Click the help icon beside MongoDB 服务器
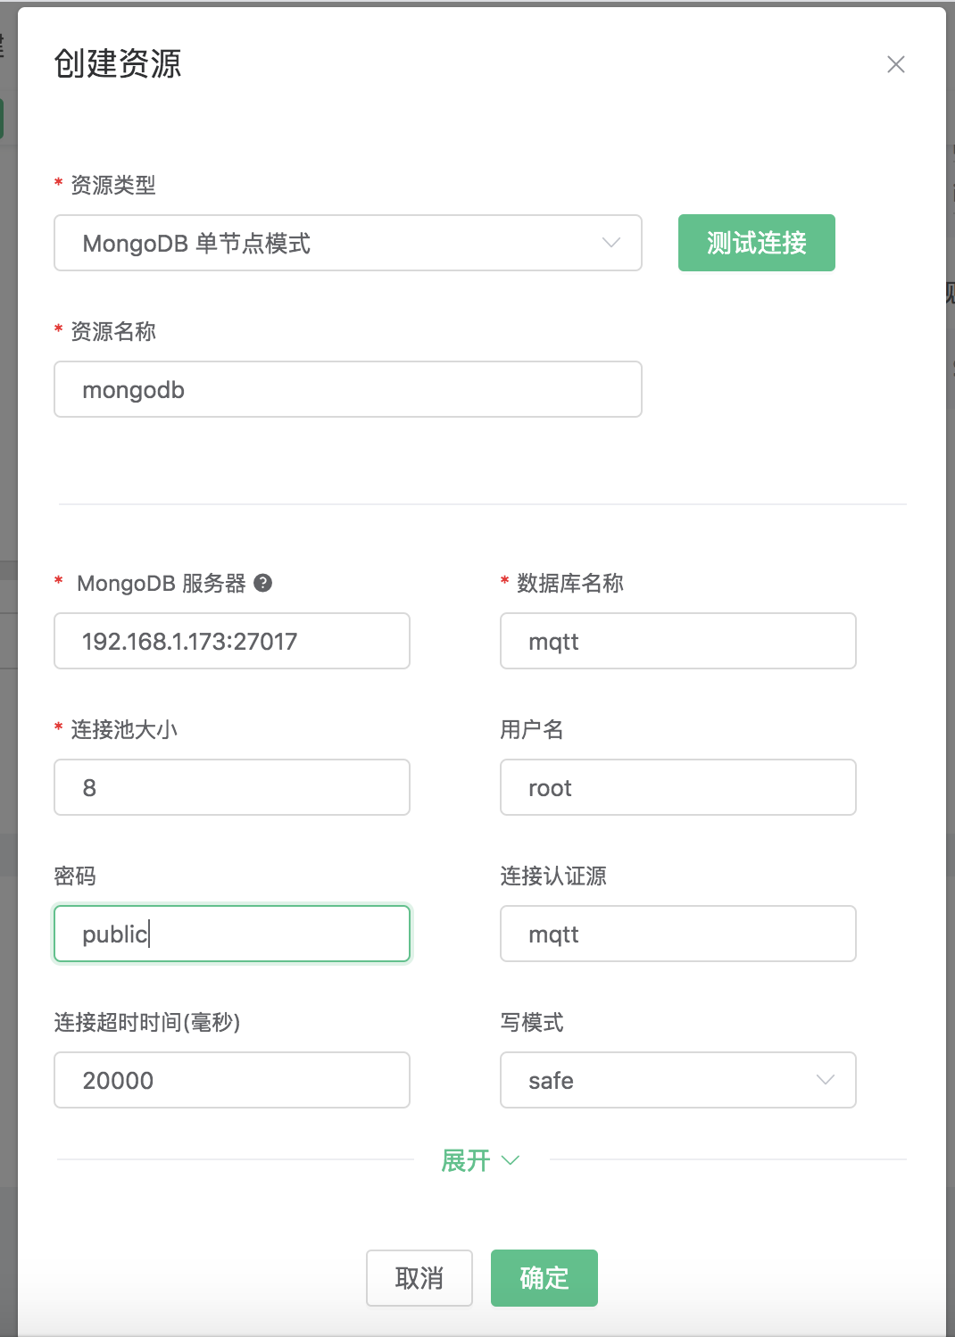This screenshot has width=955, height=1337. pyautogui.click(x=262, y=583)
